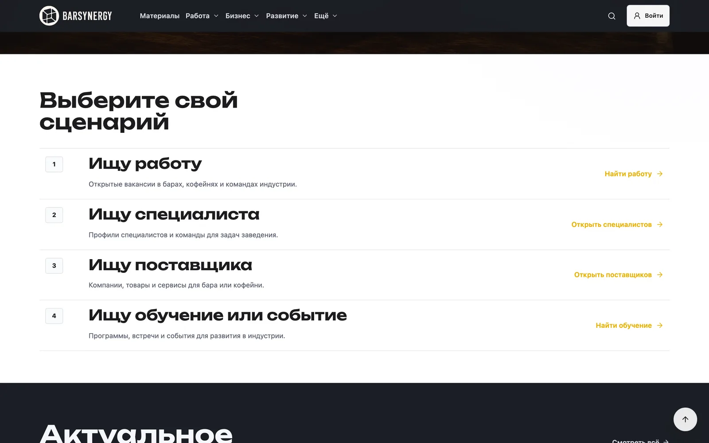This screenshot has width=709, height=443.
Task: Click the number 1 badge
Action: click(x=54, y=164)
